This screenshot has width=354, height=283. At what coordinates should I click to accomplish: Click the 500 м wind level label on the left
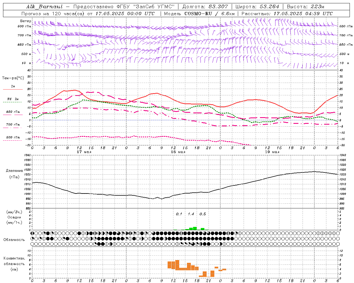point(26,54)
